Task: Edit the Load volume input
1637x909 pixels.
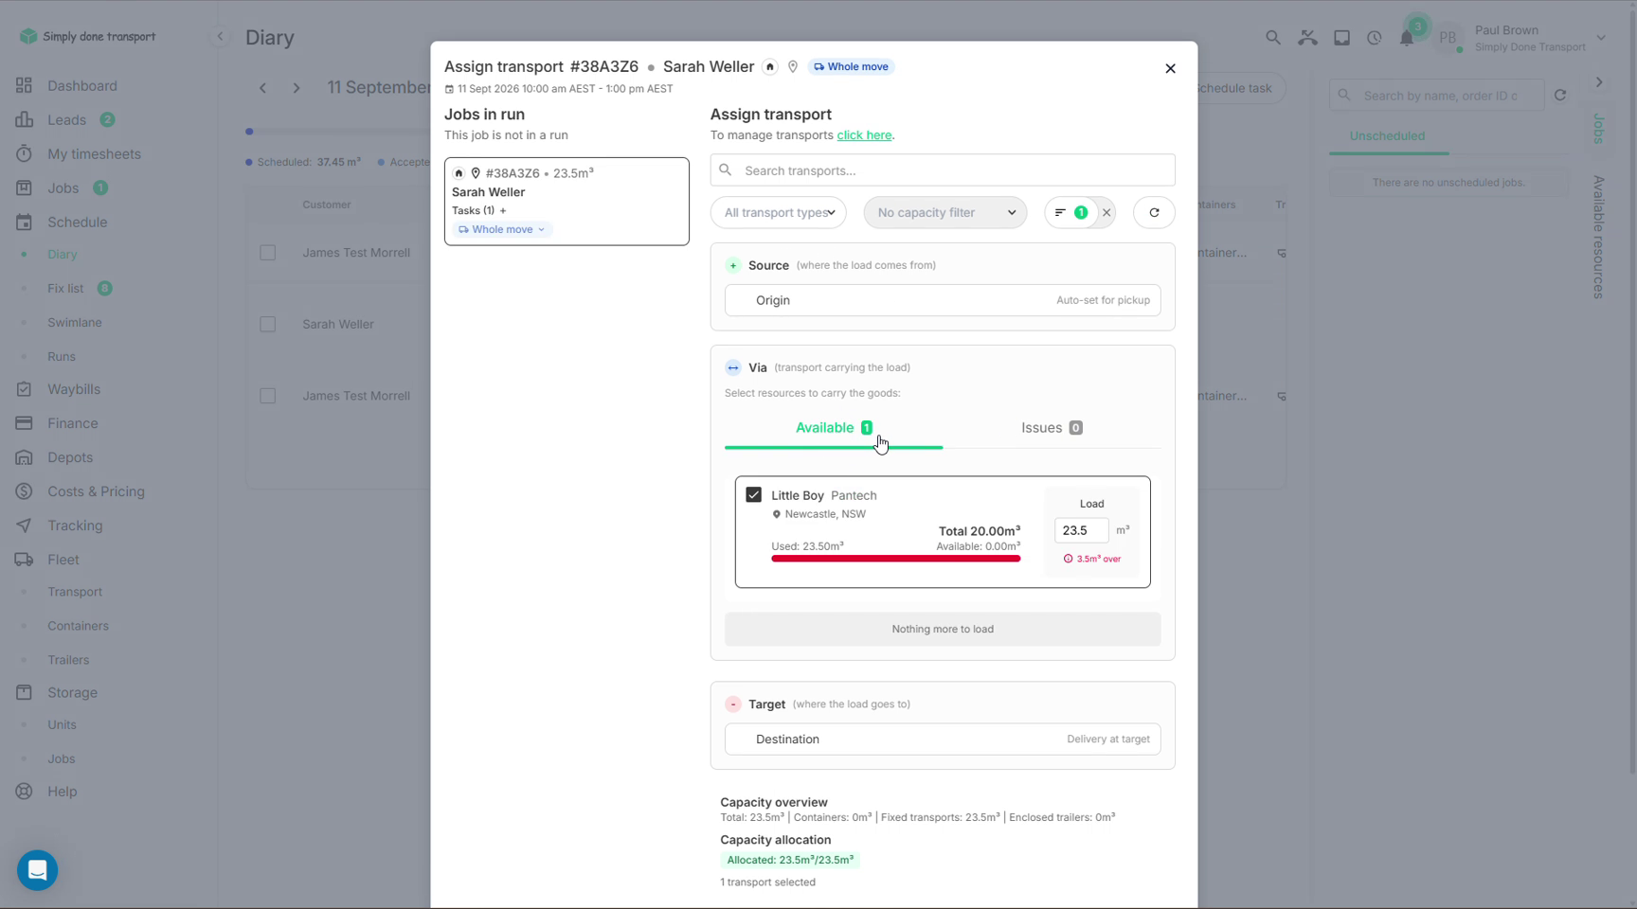Action: point(1081,530)
